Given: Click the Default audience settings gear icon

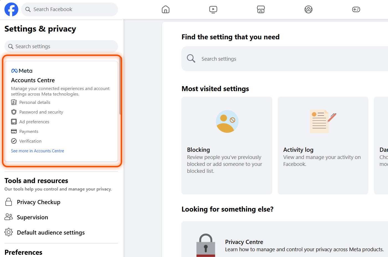Looking at the screenshot, I should 9,232.
